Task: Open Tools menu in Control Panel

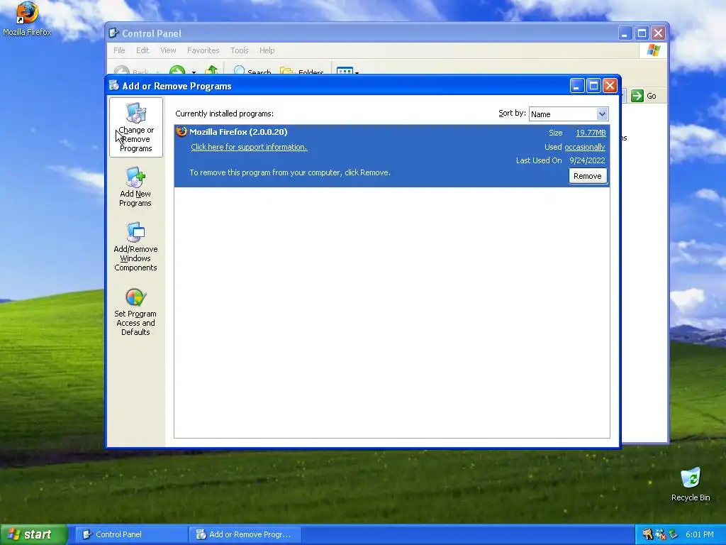Action: 240,50
